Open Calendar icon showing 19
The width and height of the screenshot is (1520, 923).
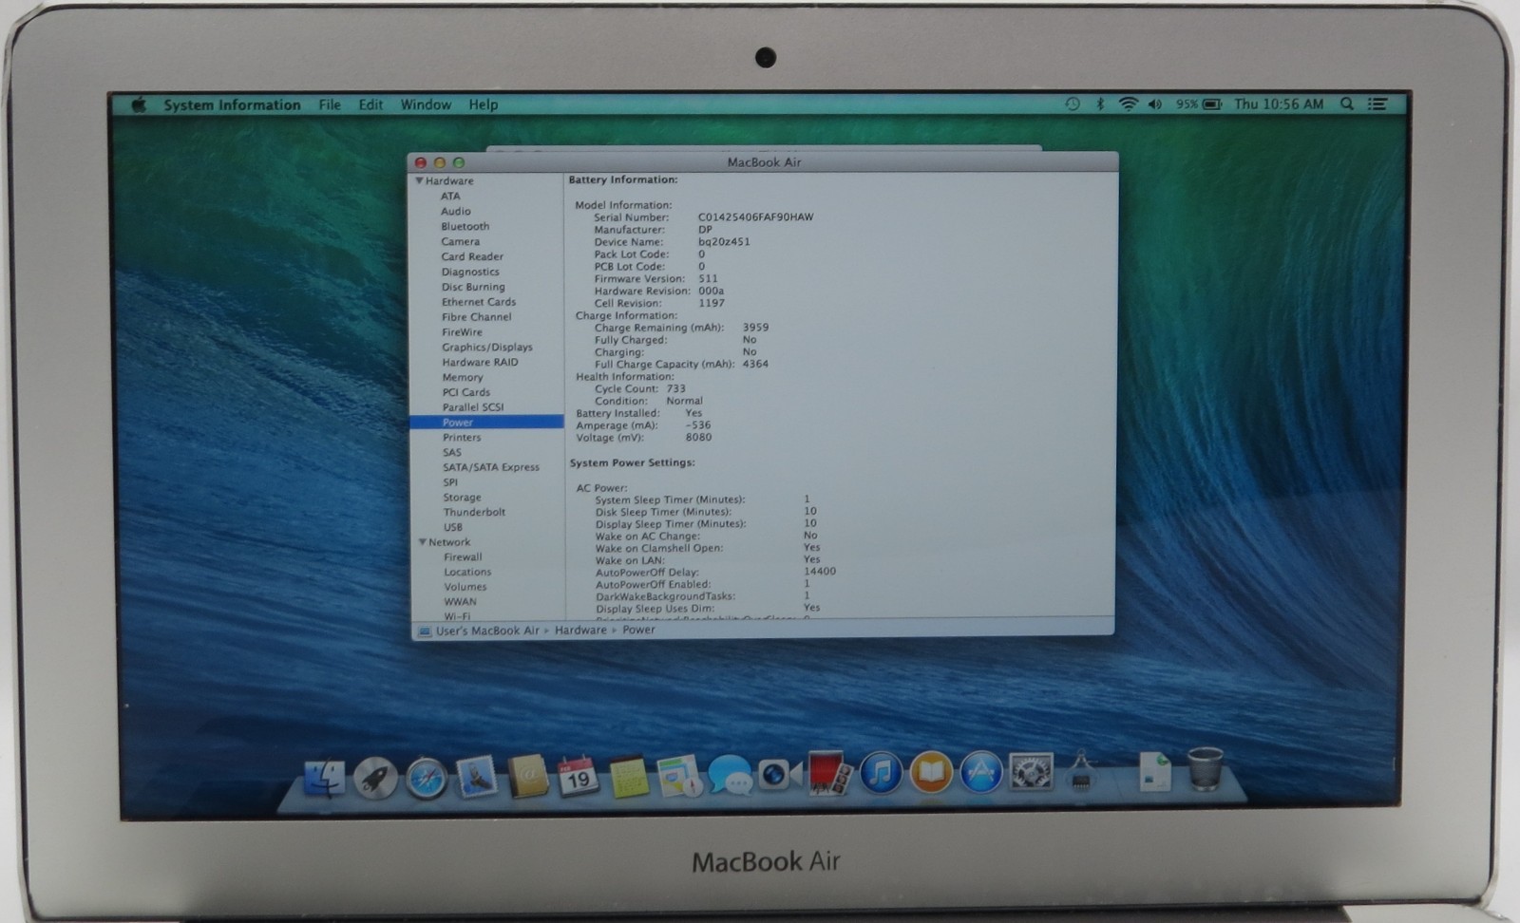[578, 777]
